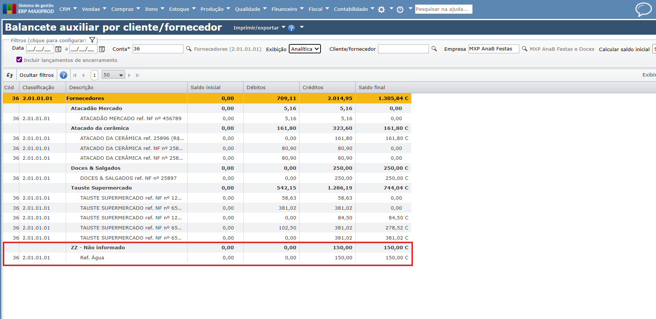Click the blue help icon beside Ocultar filtros
The width and height of the screenshot is (656, 319).
[x=64, y=75]
